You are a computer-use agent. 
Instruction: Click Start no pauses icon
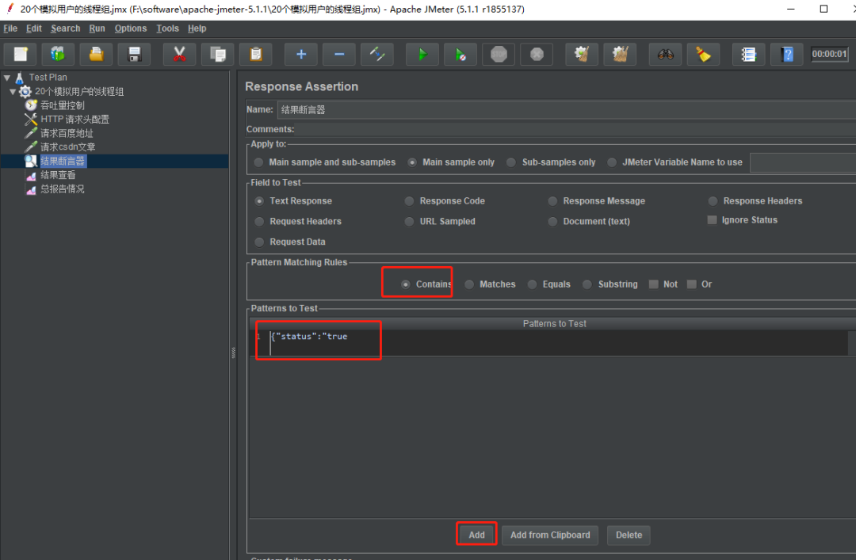pos(460,54)
